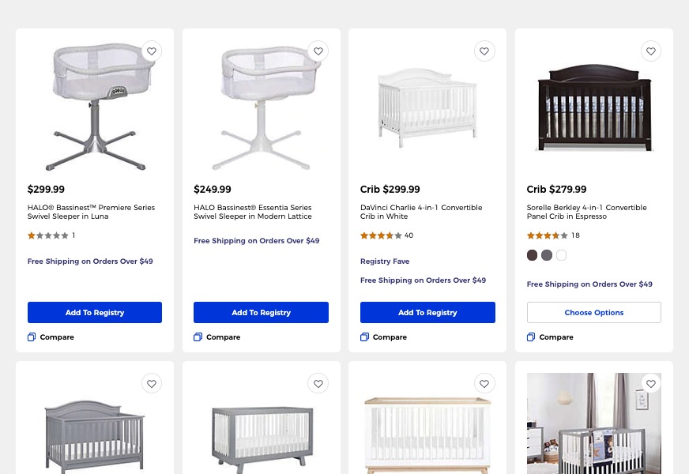This screenshot has height=474, width=689.
Task: Open HALO Essentia Swivel Sleeper product title
Action: coord(253,212)
